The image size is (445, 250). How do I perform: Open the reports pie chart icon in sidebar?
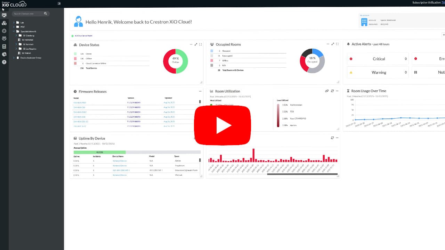pyautogui.click(x=4, y=54)
